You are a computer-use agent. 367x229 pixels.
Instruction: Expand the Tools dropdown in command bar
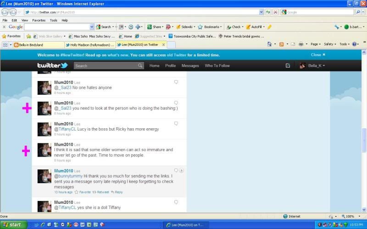345,44
